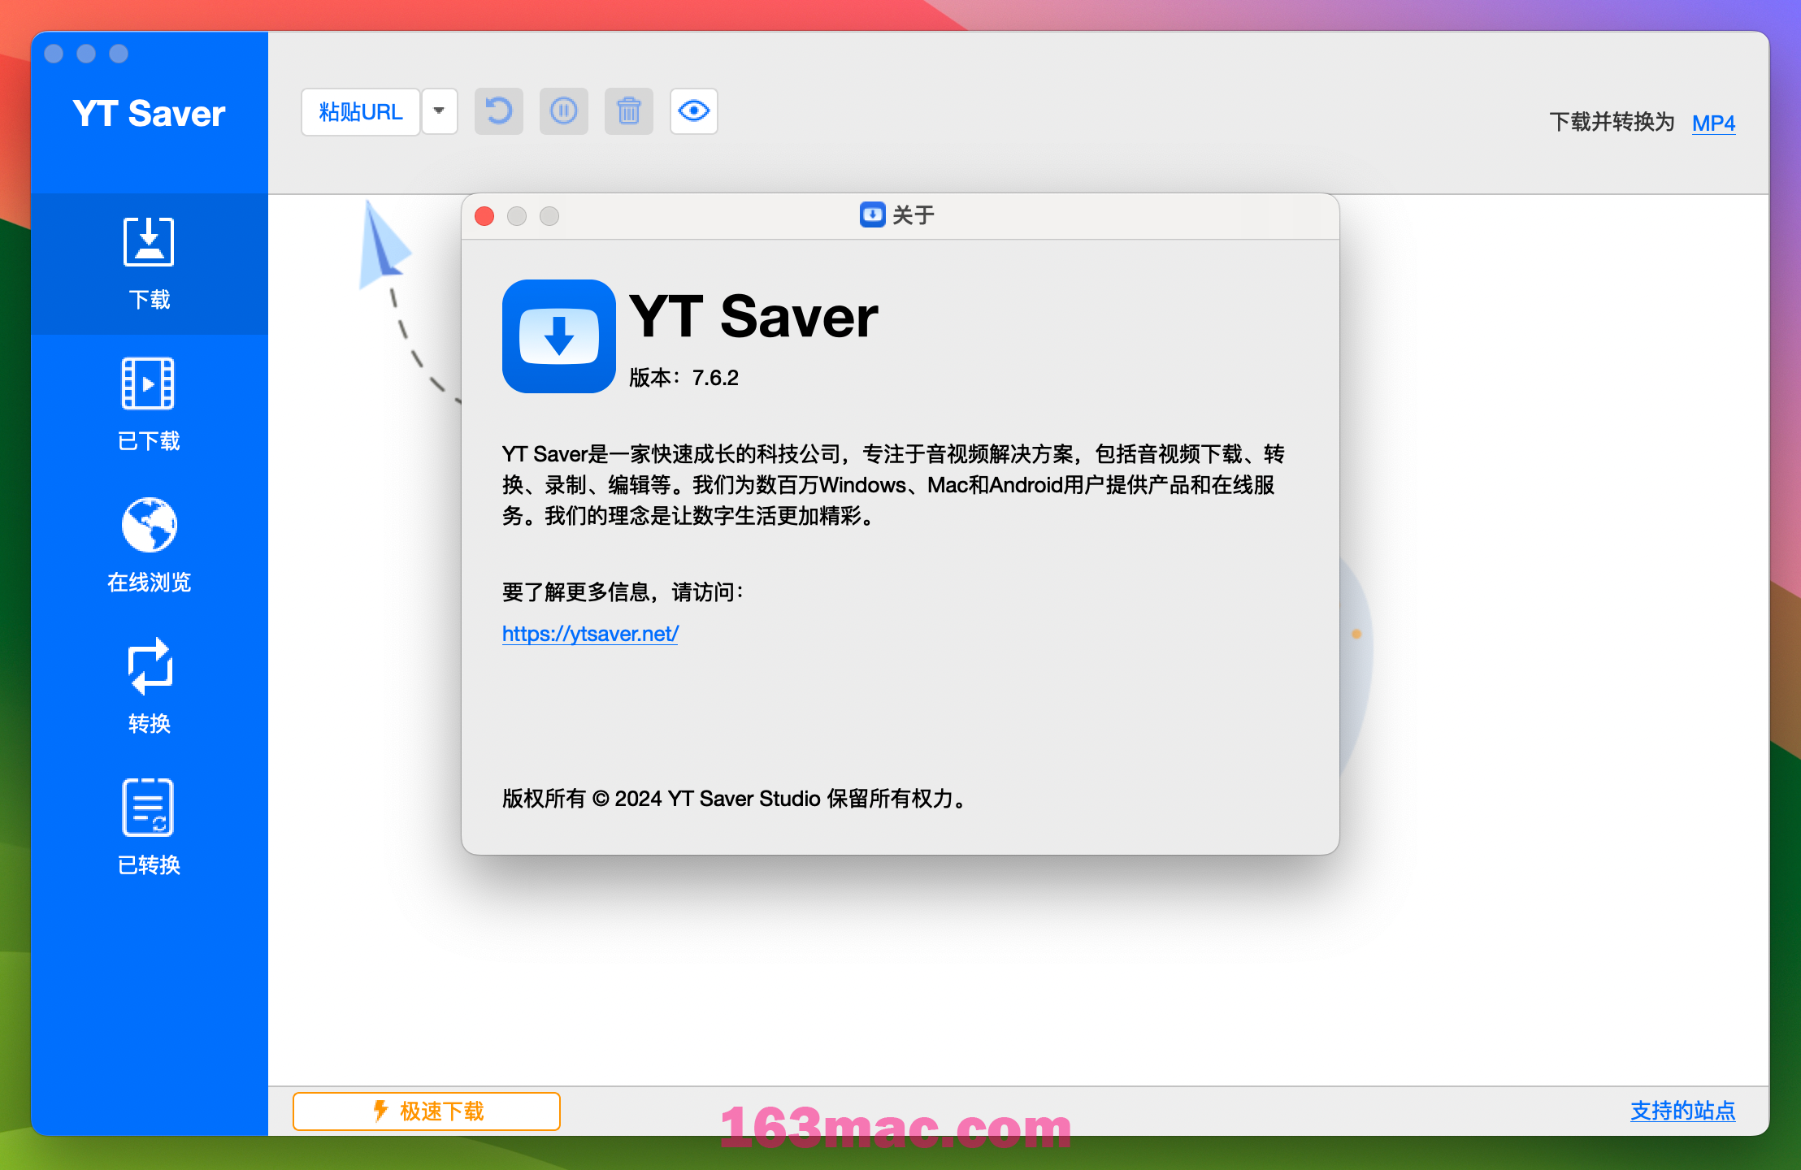Click the 极速下载 turbo download button

(427, 1111)
